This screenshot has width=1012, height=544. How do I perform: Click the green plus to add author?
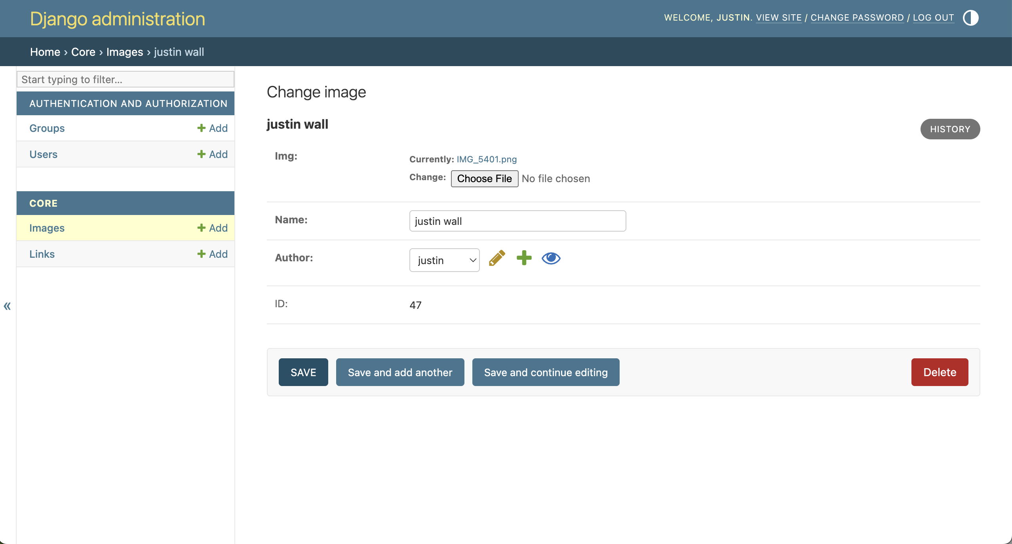tap(524, 258)
